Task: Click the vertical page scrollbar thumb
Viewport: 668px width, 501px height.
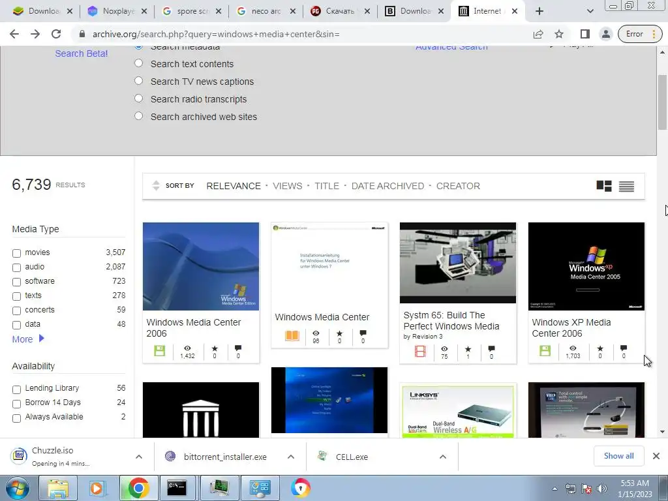Action: [x=662, y=102]
